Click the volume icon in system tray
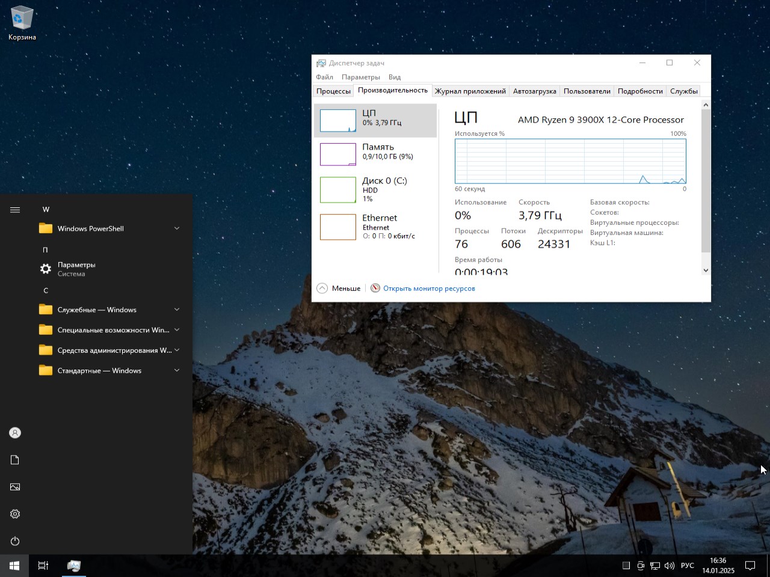 tap(670, 566)
